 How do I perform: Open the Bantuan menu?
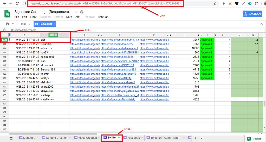point(103,17)
